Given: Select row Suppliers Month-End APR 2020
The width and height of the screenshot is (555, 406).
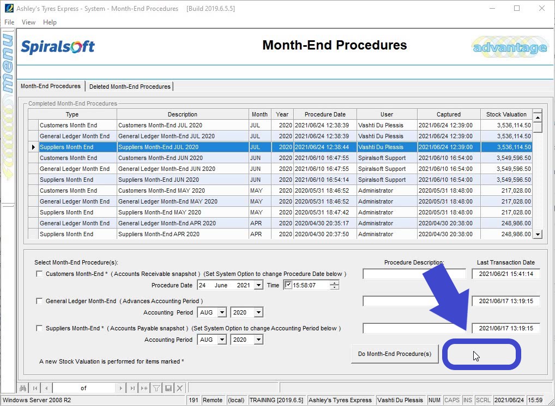Looking at the screenshot, I should point(280,234).
